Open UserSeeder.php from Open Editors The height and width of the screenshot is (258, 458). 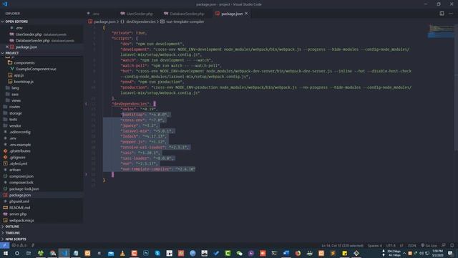click(x=29, y=34)
